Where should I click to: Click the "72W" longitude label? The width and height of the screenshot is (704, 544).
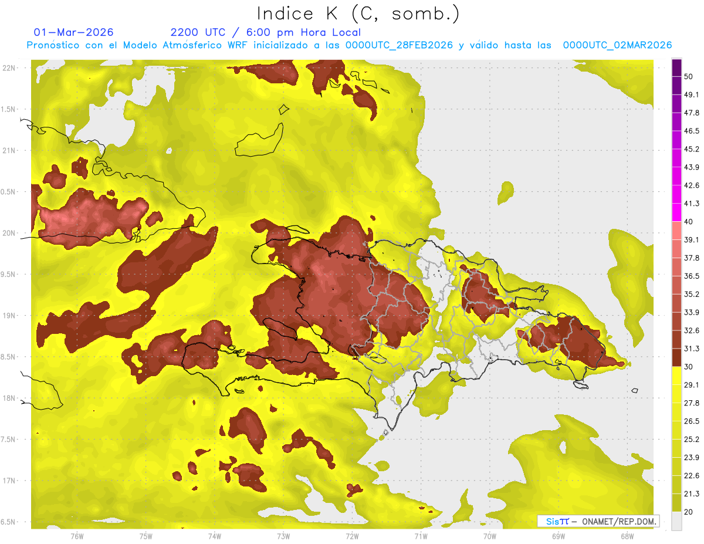[352, 536]
